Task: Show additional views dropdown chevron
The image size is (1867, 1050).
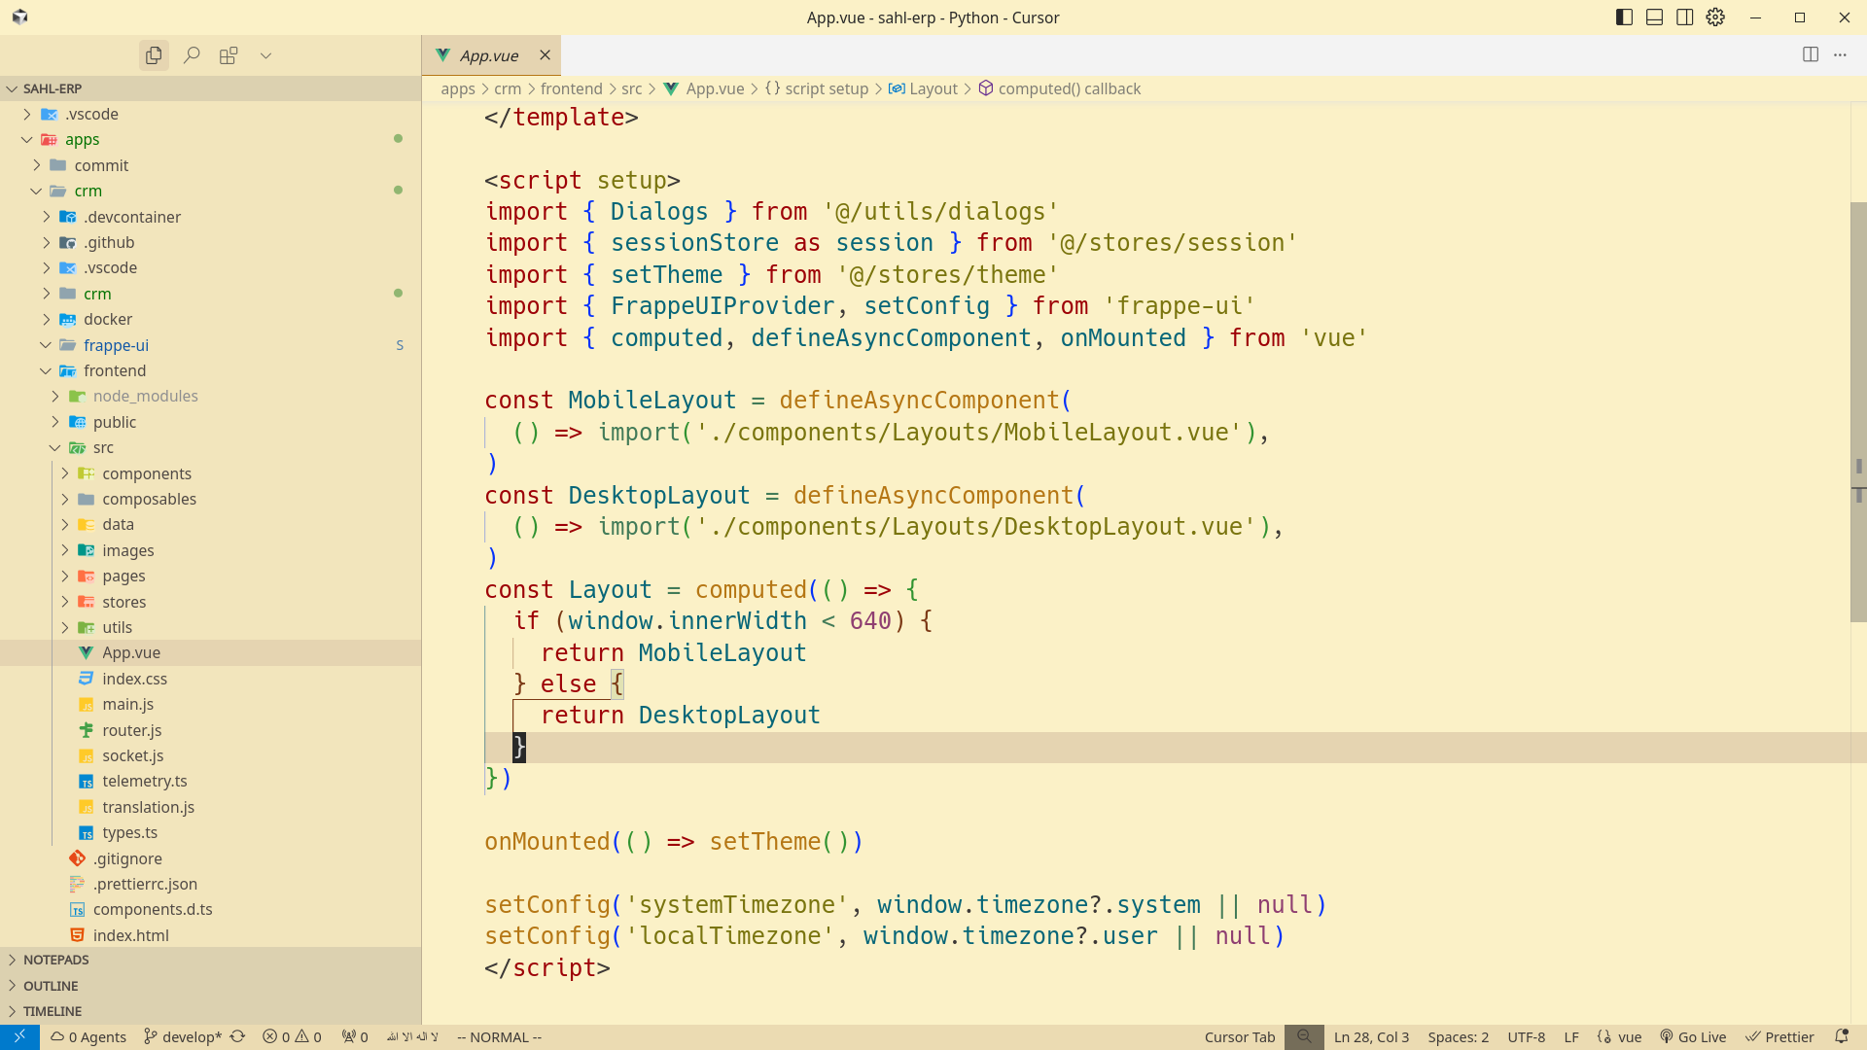Action: pos(265,55)
